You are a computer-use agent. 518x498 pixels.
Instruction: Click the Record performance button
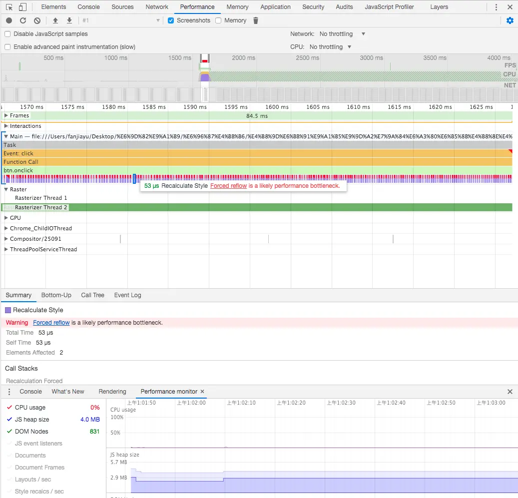tap(9, 20)
